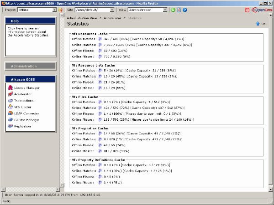Launch VFS Doctor from the sidebar
Viewport: 274px width, 205px height.
[23, 107]
